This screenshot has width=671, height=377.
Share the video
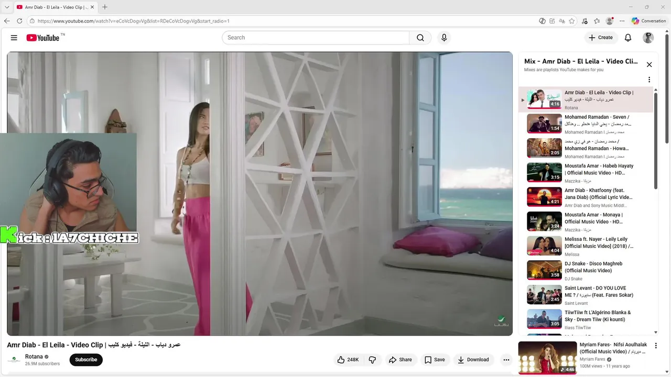point(400,360)
